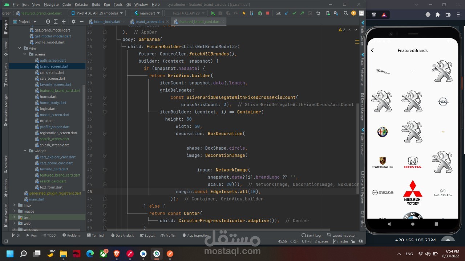Open Logcat tool window
Screen dimensions: 465x261
[147, 235]
